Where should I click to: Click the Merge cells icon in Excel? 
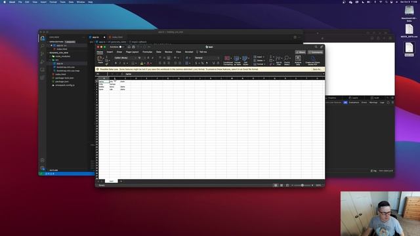[186, 63]
